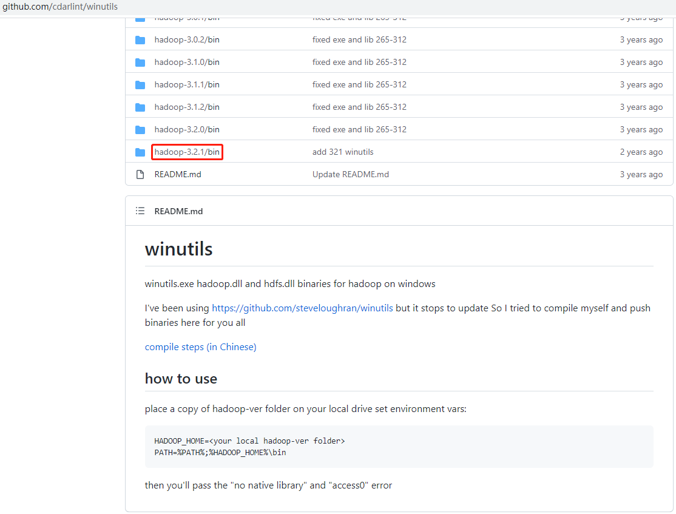View the "Update README.md" commit message
The height and width of the screenshot is (514, 676).
coord(350,175)
